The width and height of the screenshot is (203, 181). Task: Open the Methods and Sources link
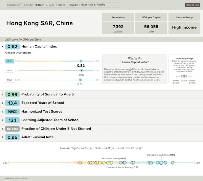pos(16,178)
